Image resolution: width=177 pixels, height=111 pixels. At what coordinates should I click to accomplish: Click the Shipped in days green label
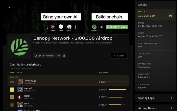pos(117,27)
